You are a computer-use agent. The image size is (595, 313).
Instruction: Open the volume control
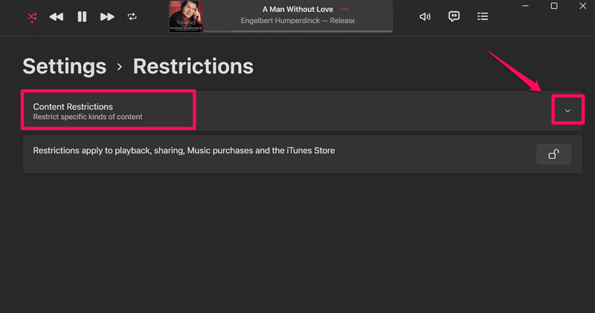425,16
